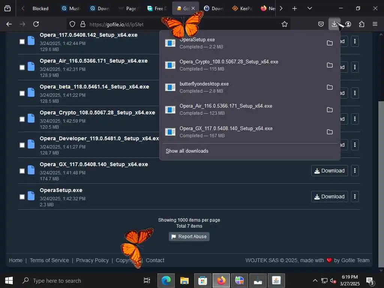Open Task View on taskbar
The image size is (384, 288).
point(147,280)
